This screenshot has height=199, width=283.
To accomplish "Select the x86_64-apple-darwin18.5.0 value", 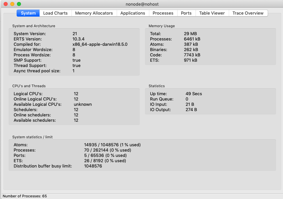I will (x=100, y=44).
